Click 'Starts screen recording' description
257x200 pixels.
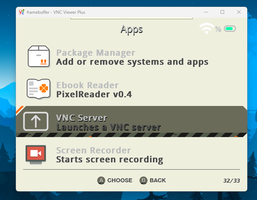110,159
